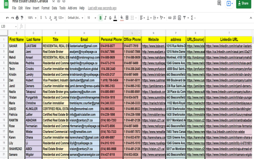Insert a link with the chain icon
Image resolution: width=254 pixels, height=159 pixels.
170,18
